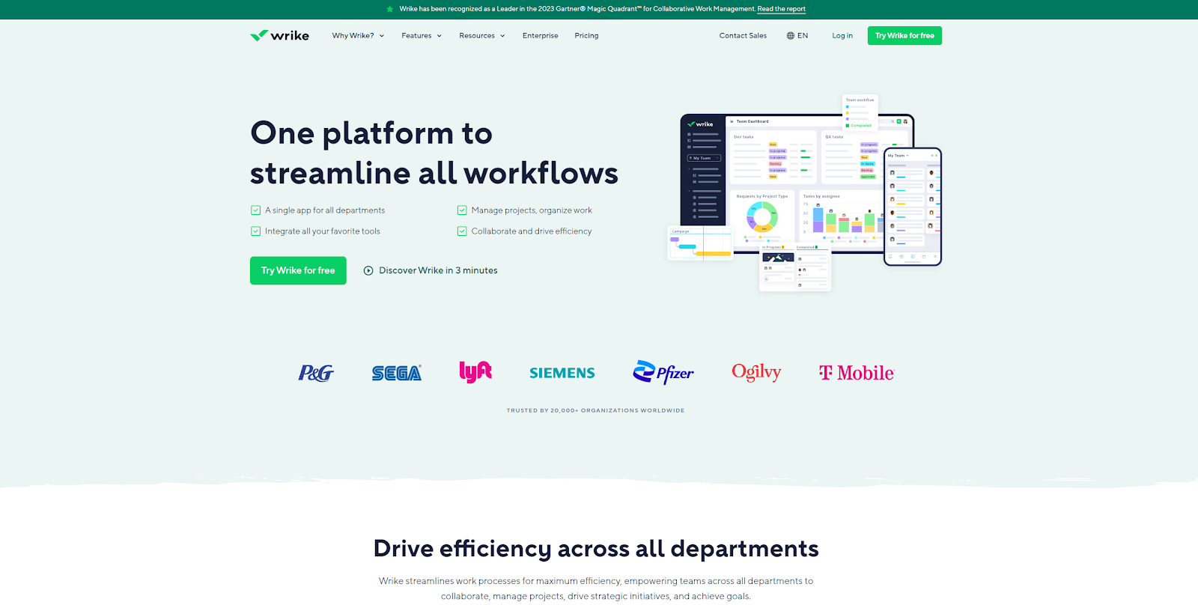
Task: Click the Wrike logo in the header
Action: pyautogui.click(x=279, y=35)
